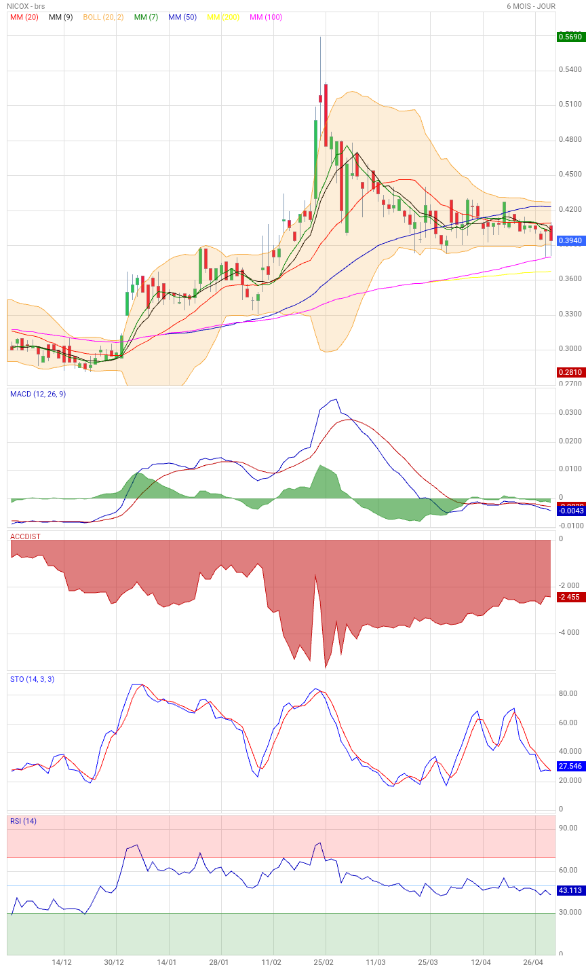Click the STO (14, 3, 3) panel label

tap(32, 679)
